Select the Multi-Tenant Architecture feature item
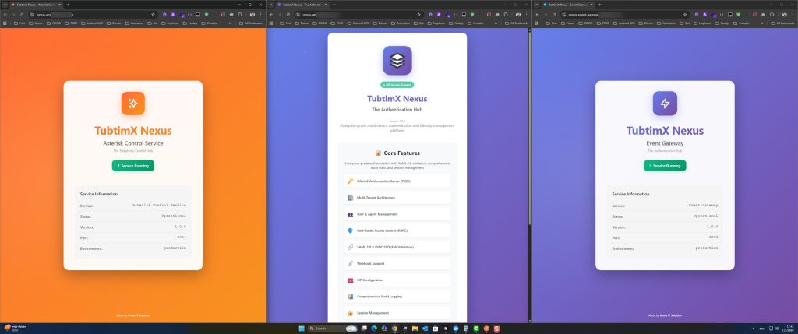Viewport: 798px width, 334px height. (x=397, y=198)
